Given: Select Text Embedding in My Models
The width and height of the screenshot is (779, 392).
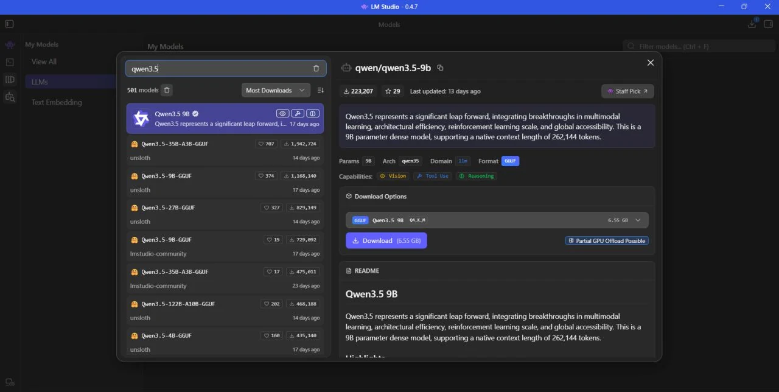Looking at the screenshot, I should (x=57, y=102).
